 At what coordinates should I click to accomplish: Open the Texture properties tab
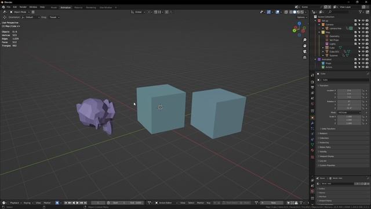tap(312, 157)
